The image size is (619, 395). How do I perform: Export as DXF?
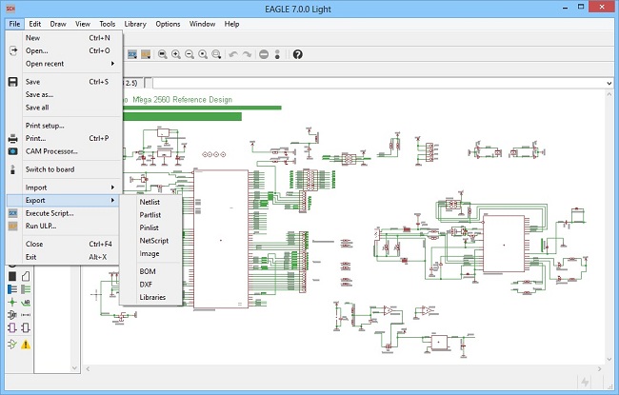click(x=151, y=285)
